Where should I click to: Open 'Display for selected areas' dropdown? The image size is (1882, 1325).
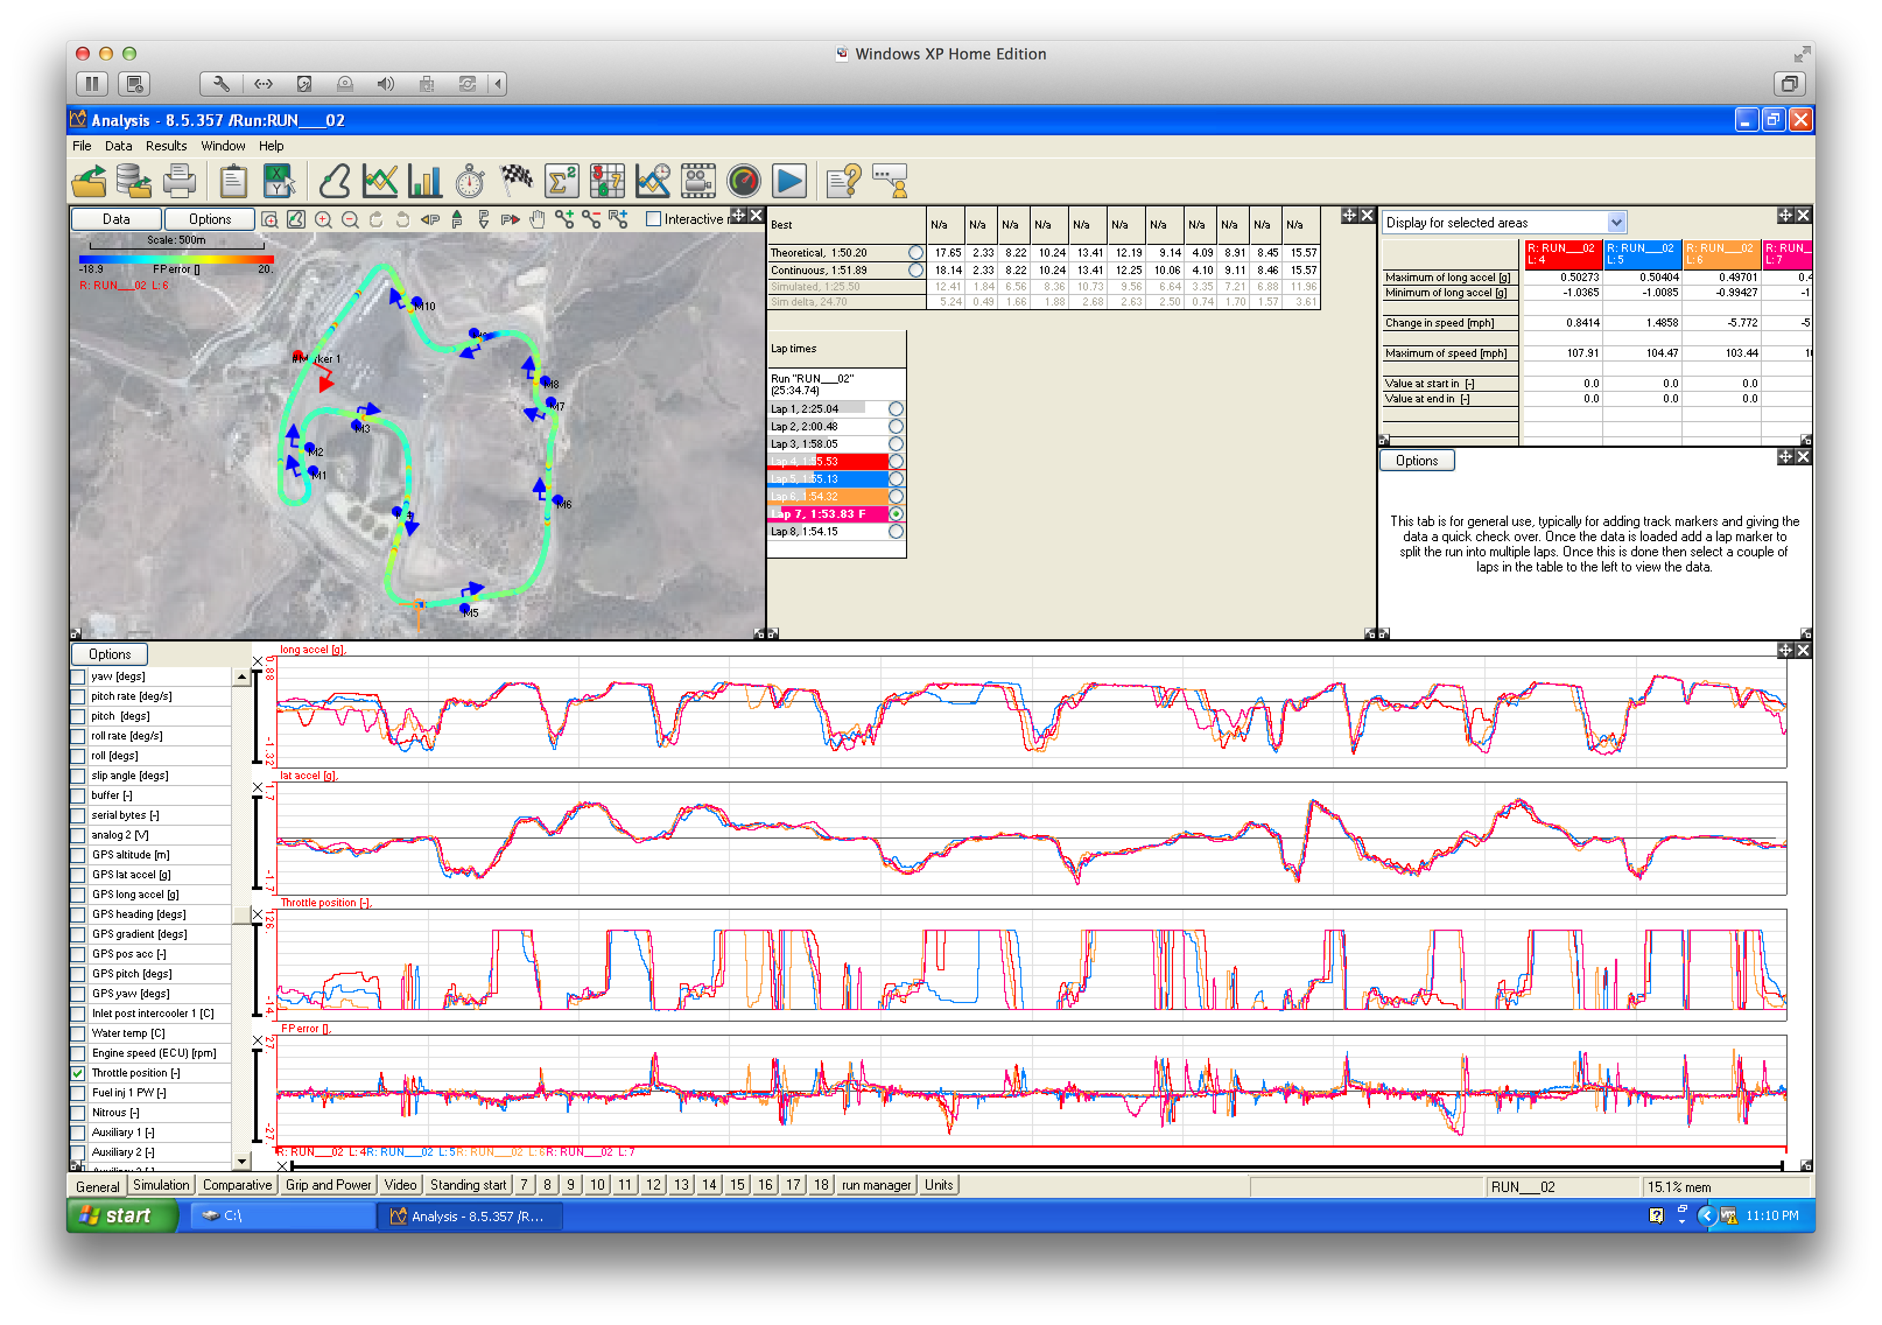pyautogui.click(x=1616, y=222)
